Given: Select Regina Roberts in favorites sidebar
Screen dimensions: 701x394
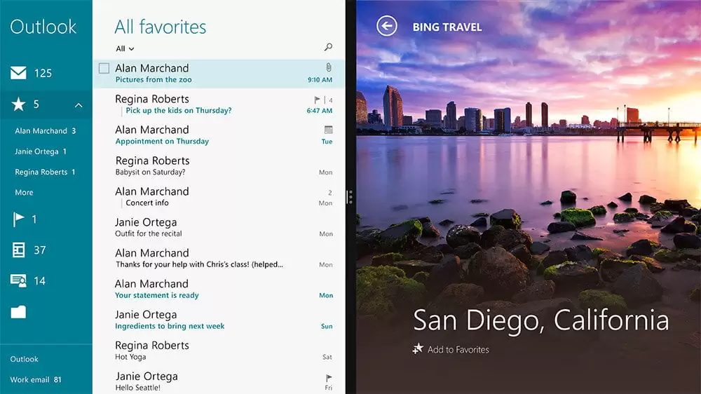Looking at the screenshot, I should [43, 172].
